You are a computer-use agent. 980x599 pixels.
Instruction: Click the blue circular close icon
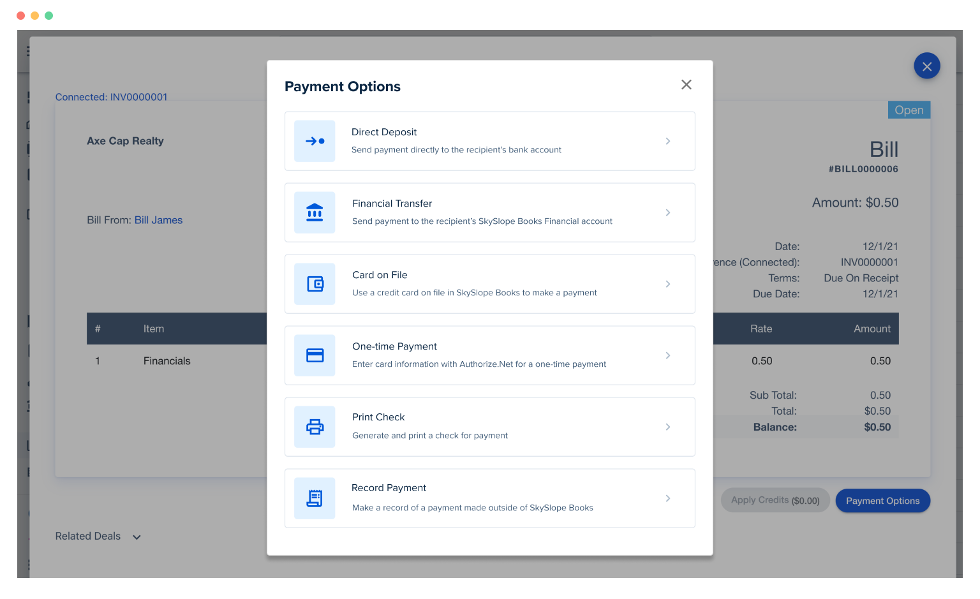pyautogui.click(x=927, y=66)
